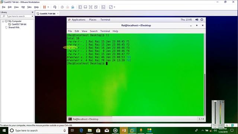Close the Library panel

tap(32, 12)
